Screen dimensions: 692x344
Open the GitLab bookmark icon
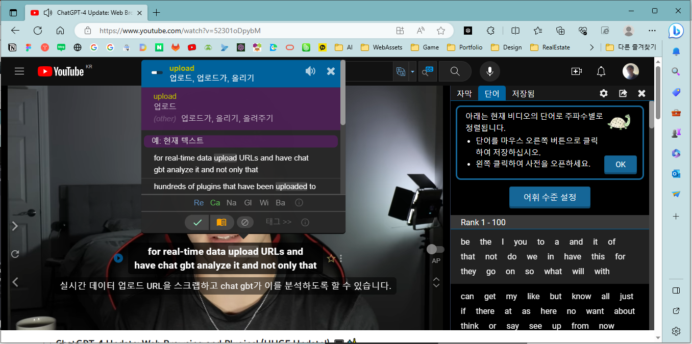[175, 47]
